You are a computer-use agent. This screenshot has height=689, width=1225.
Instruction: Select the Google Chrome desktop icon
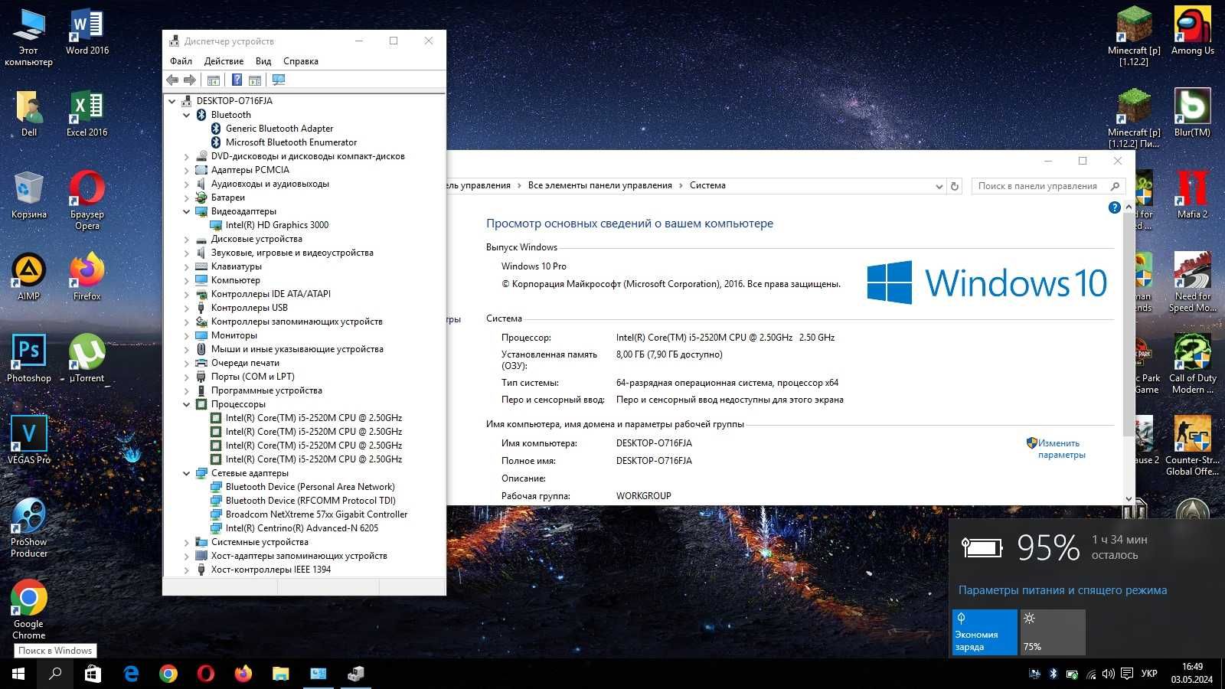pyautogui.click(x=29, y=609)
